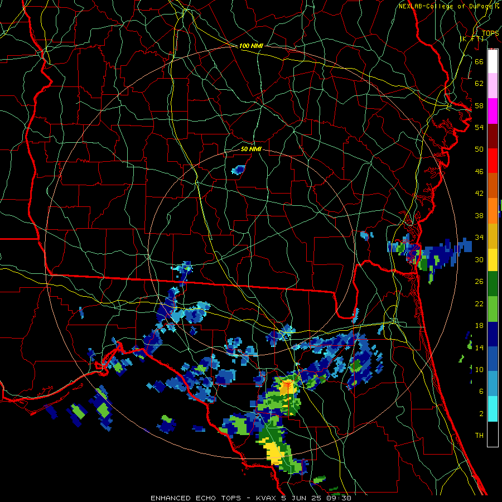Screen dimensions: 502x502
Task: Click the white swatch in the tops legend
Action: tap(493, 61)
